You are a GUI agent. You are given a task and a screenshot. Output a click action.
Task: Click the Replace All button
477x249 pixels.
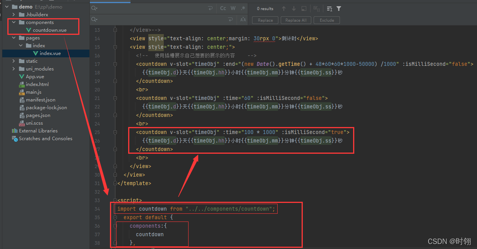pyautogui.click(x=296, y=20)
